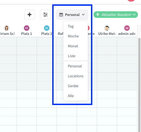This screenshot has height=132, width=141.
Task: Click the calendar icon in Personal button
Action: (x=61, y=15)
